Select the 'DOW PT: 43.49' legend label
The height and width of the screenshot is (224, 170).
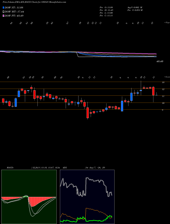[14, 16]
